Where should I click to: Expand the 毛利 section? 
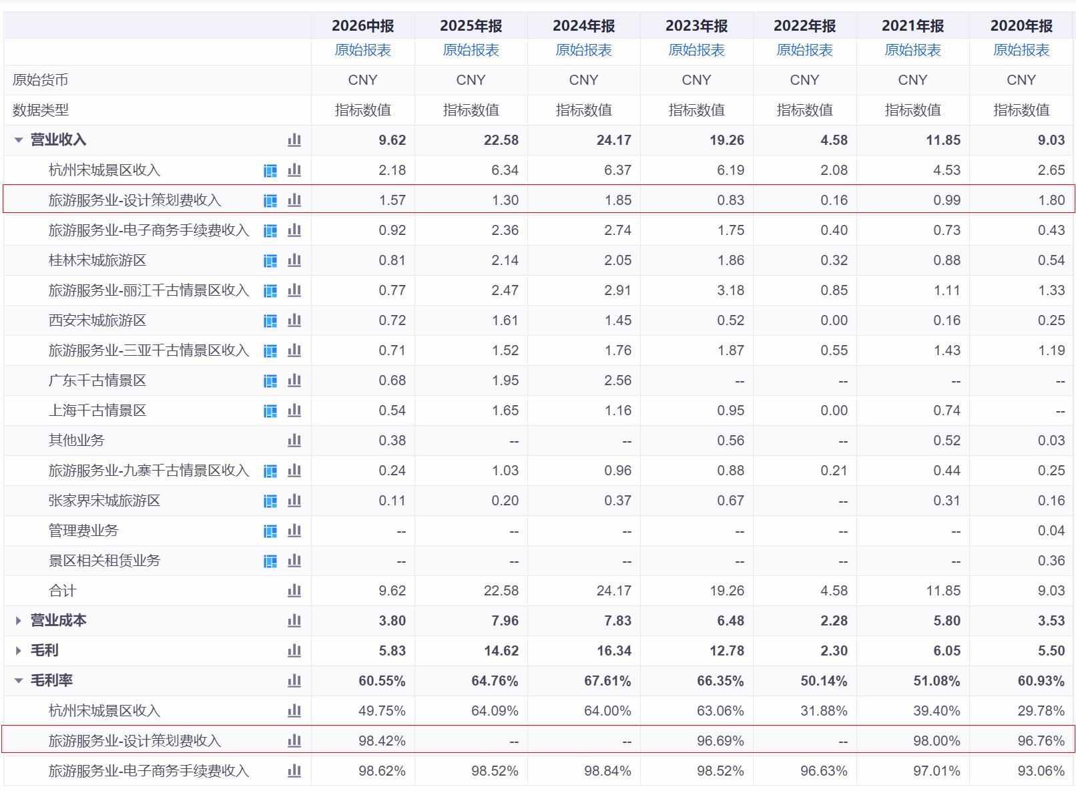(19, 651)
